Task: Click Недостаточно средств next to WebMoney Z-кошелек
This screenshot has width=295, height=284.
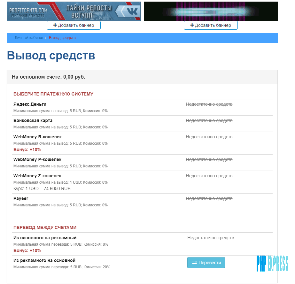Action: point(209,176)
